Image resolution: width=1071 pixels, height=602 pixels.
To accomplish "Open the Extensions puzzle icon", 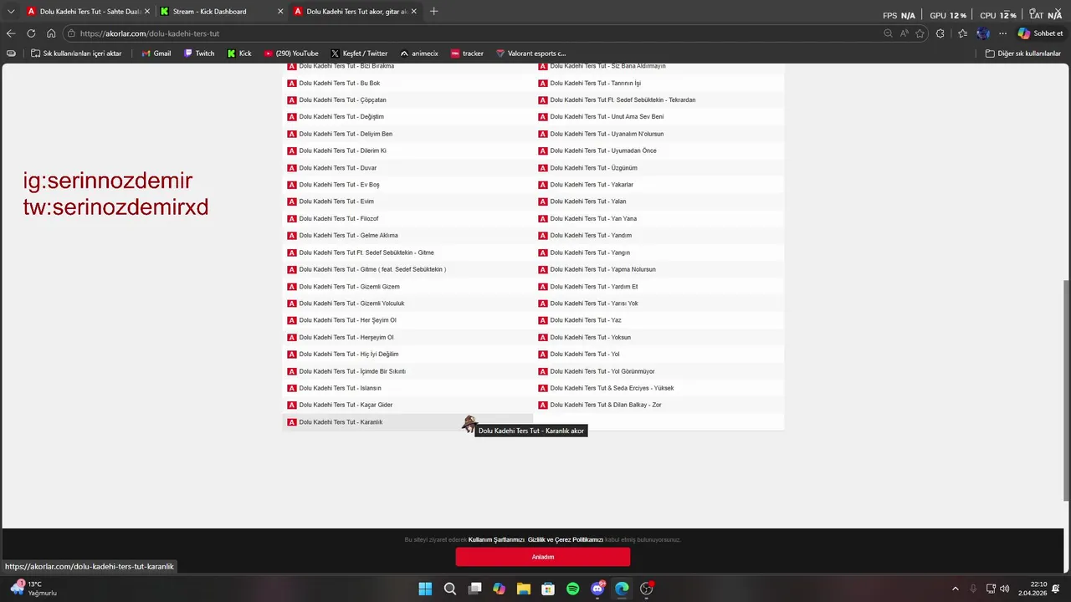I will pyautogui.click(x=940, y=33).
